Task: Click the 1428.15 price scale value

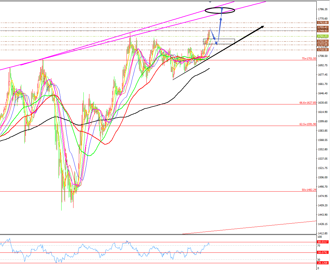Action: [323, 224]
